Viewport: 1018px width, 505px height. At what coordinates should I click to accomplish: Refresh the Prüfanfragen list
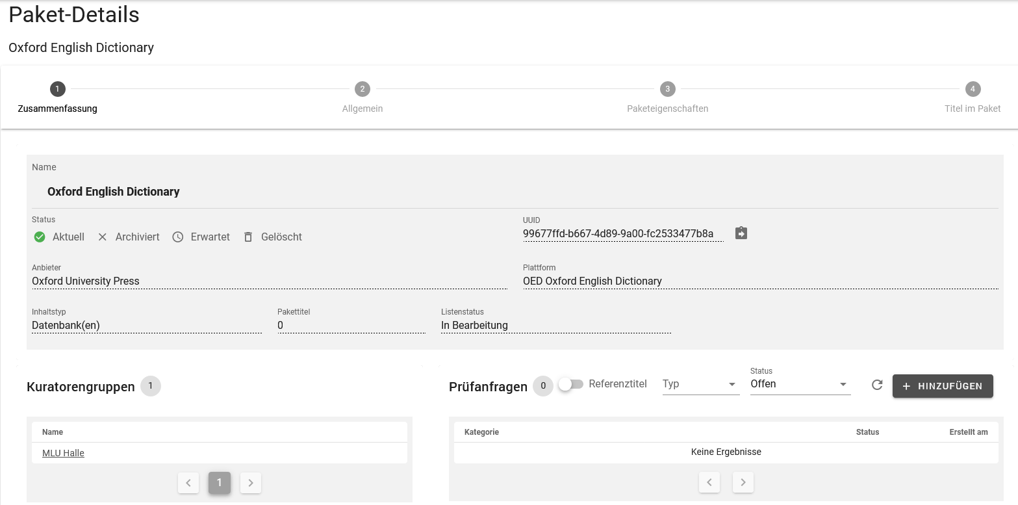pos(877,385)
